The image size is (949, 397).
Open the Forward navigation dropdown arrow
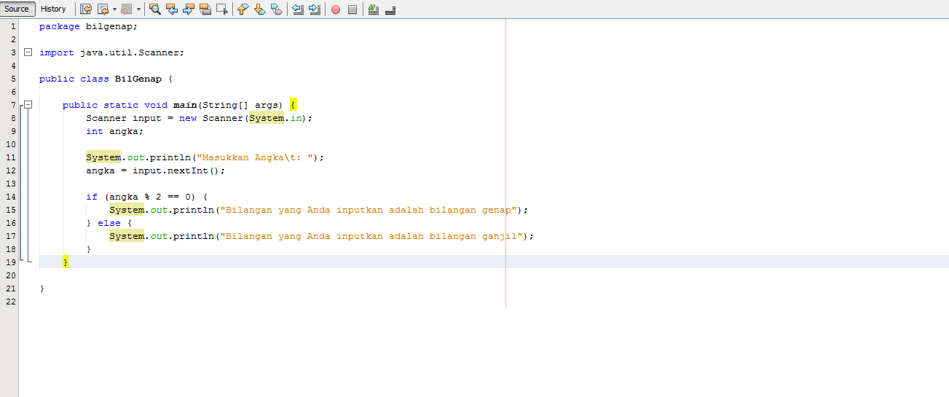tap(138, 9)
